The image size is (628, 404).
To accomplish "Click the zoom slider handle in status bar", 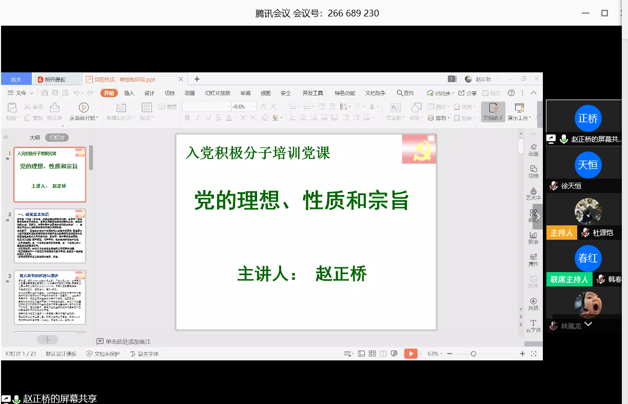I will pos(474,354).
